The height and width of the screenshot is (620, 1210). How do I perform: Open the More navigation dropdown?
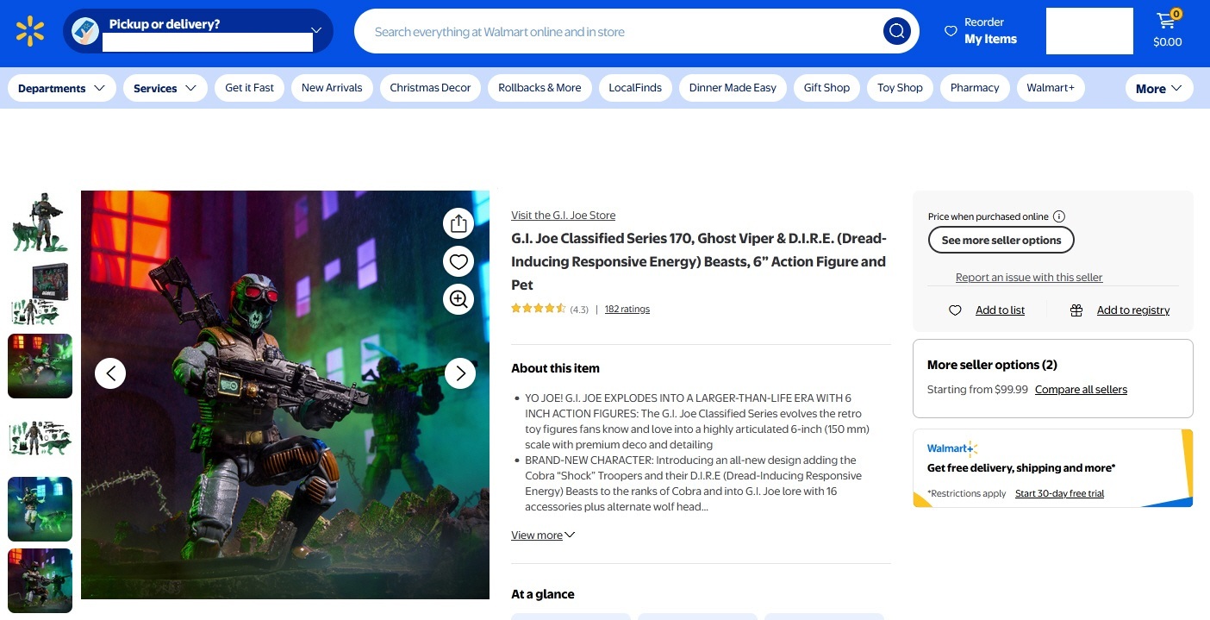[x=1159, y=88]
